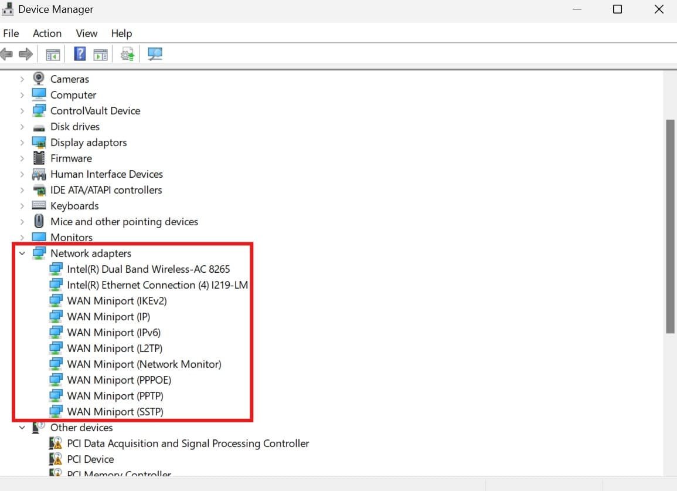The width and height of the screenshot is (677, 491).
Task: Click Scan for hardware changes icon
Action: pos(155,55)
